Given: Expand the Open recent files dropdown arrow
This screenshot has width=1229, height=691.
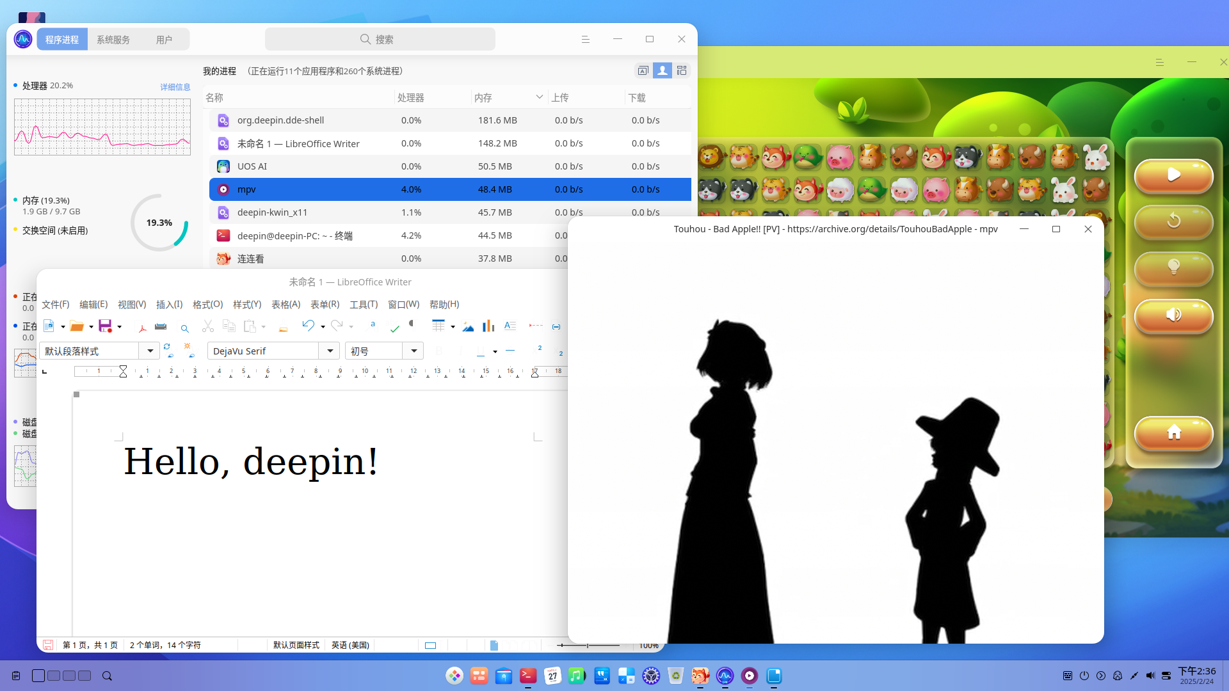Looking at the screenshot, I should [x=91, y=327].
